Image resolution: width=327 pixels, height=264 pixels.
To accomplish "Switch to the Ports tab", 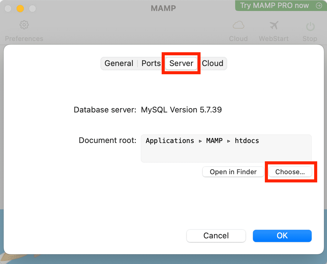I will 151,63.
